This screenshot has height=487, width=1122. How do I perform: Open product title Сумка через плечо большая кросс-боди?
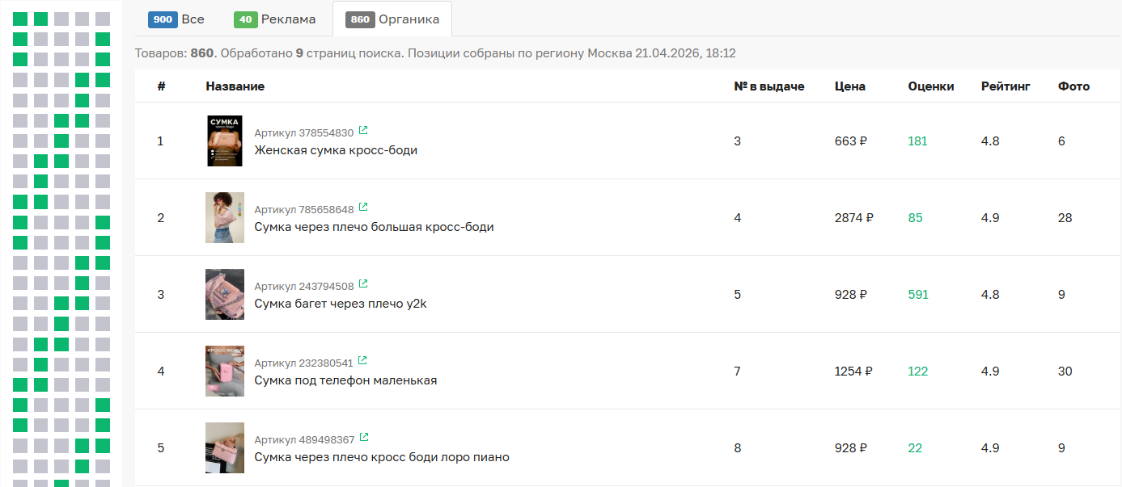pyautogui.click(x=374, y=227)
